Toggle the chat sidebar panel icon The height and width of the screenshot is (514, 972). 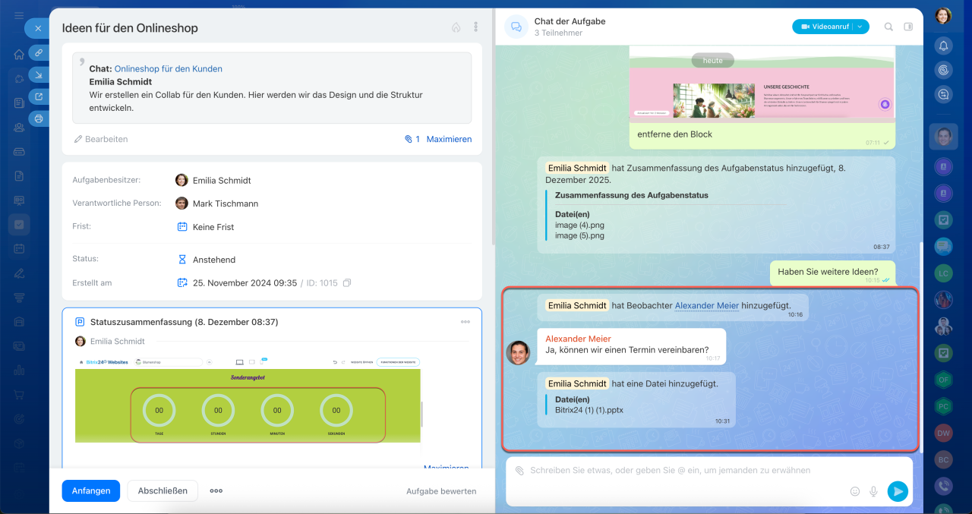[908, 27]
